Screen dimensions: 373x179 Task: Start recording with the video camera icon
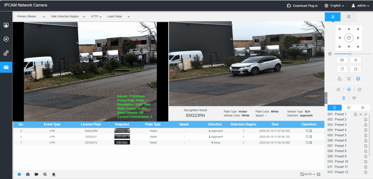36,174
